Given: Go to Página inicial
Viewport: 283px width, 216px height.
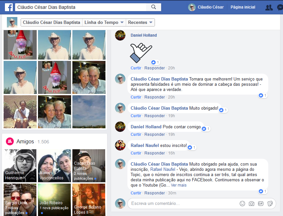Looking at the screenshot, I should click(x=243, y=7).
